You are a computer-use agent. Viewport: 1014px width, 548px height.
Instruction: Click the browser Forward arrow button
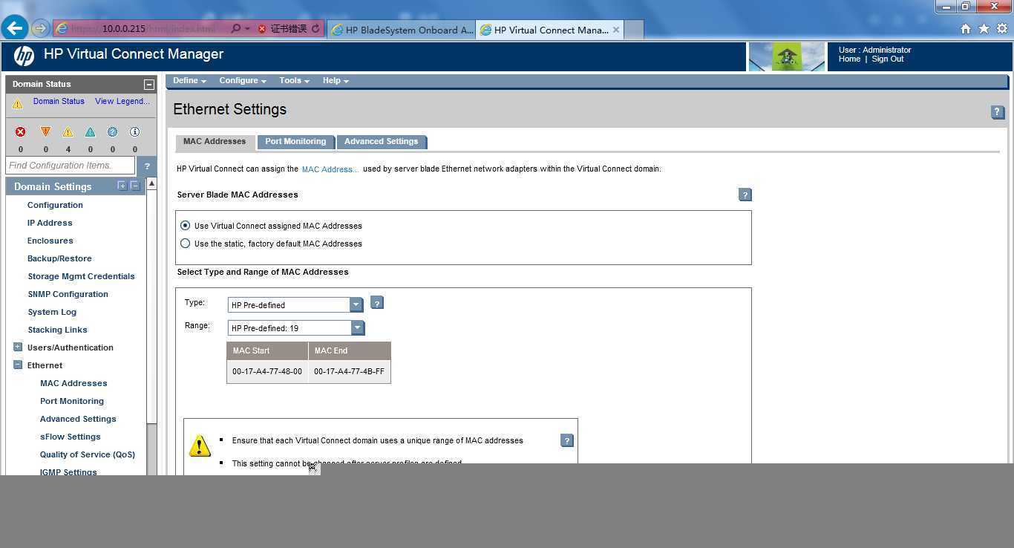pos(41,29)
